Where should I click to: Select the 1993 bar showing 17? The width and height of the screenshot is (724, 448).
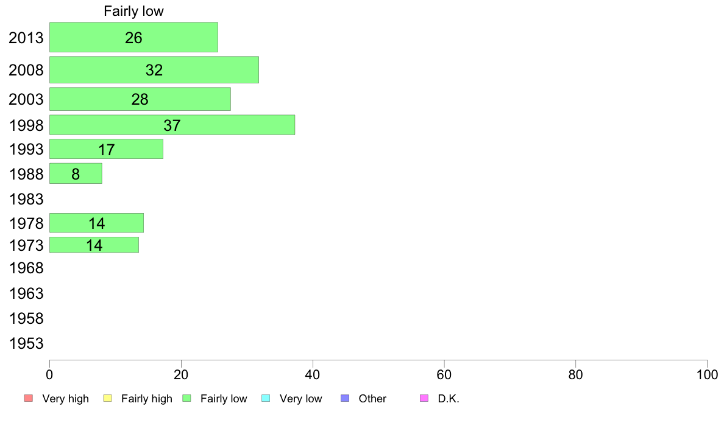tap(106, 149)
